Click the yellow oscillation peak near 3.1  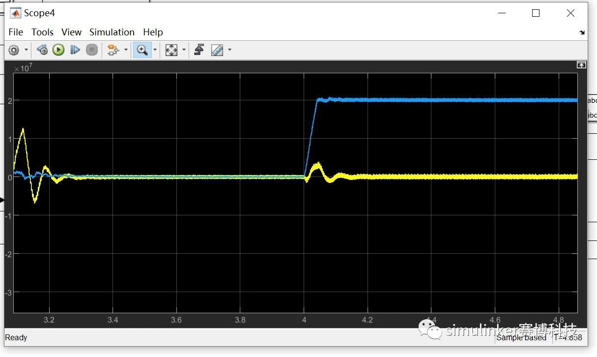(23, 129)
